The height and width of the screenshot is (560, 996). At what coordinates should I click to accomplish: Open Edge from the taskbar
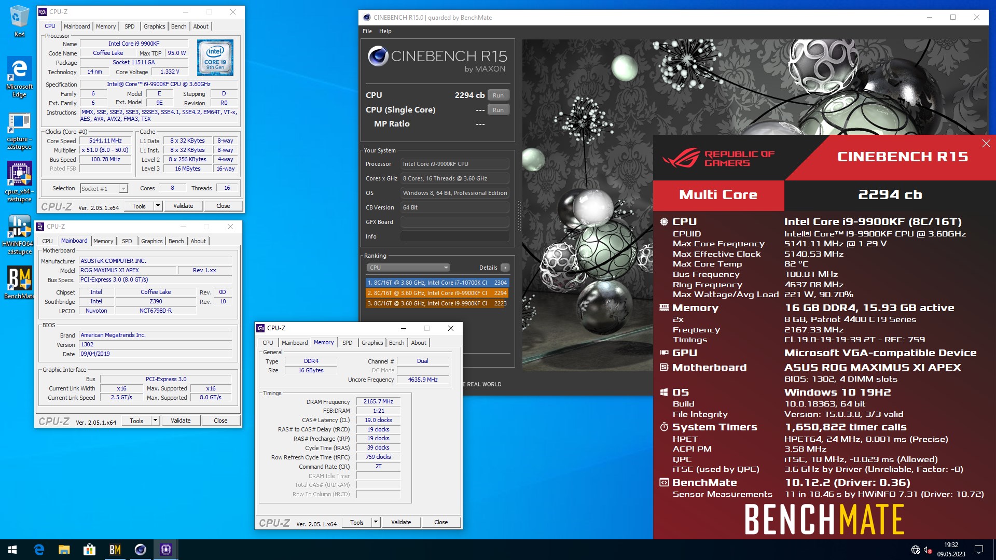coord(39,550)
